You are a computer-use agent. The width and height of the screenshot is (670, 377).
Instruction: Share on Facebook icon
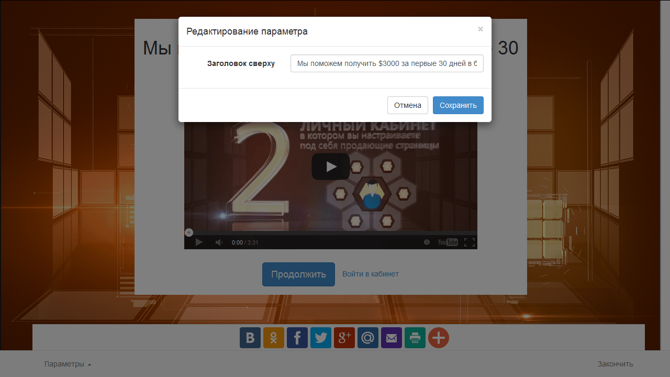tap(297, 338)
